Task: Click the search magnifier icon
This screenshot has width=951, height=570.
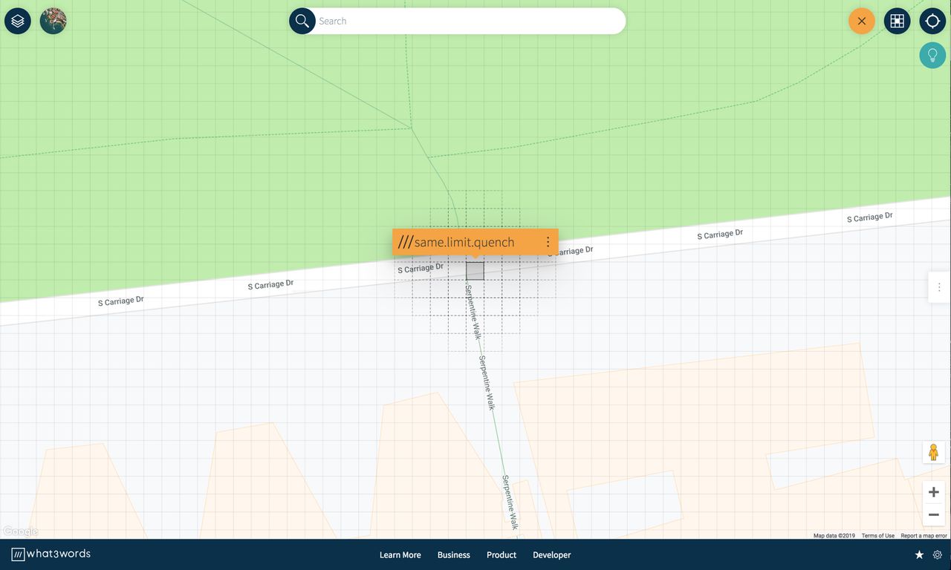Action: tap(302, 21)
